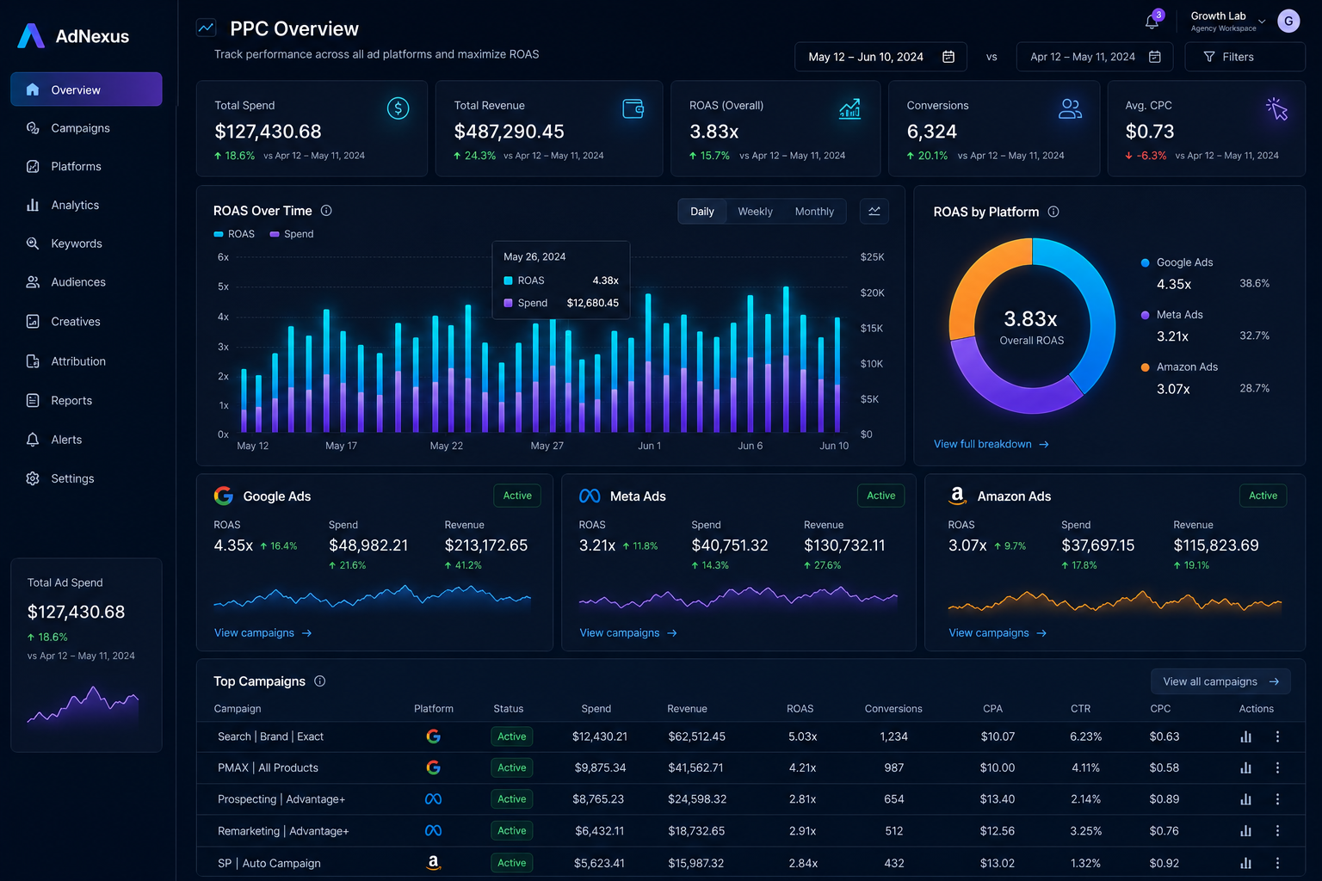Open Reports in the sidebar
Viewport: 1322px width, 881px height.
[86, 401]
